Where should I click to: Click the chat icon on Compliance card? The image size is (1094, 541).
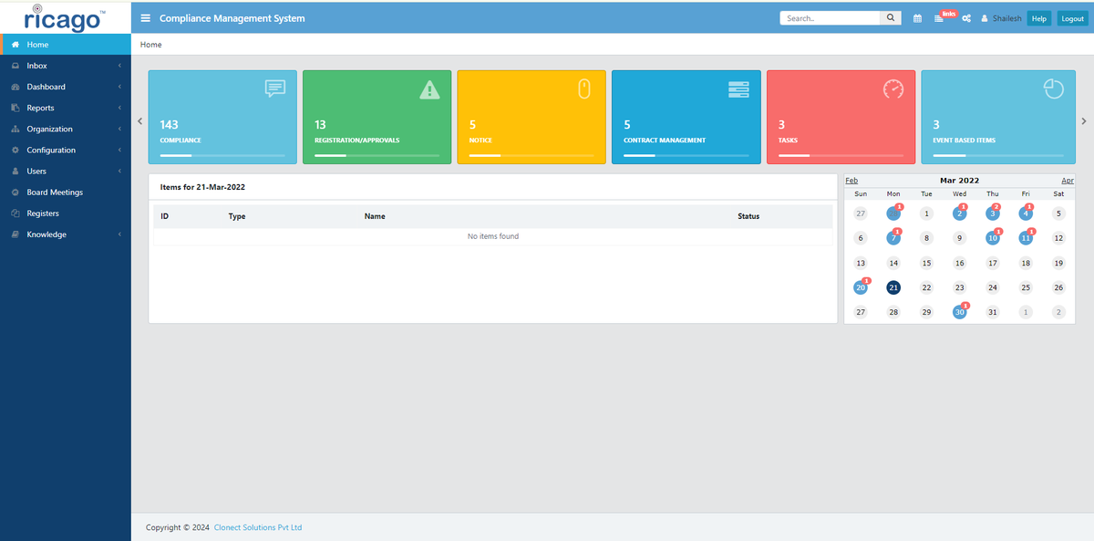275,88
